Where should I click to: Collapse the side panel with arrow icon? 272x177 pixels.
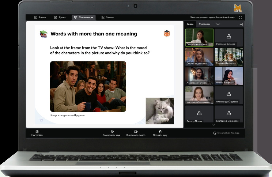pyautogui.click(x=241, y=24)
